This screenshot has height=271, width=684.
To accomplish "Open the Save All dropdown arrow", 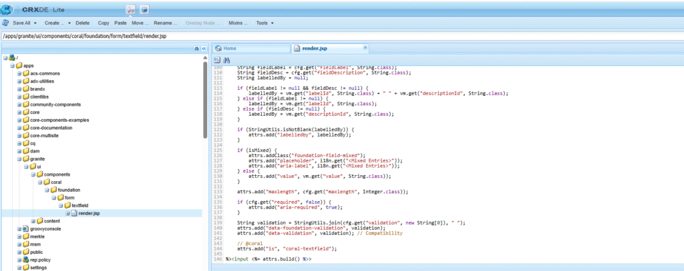I will pyautogui.click(x=35, y=23).
